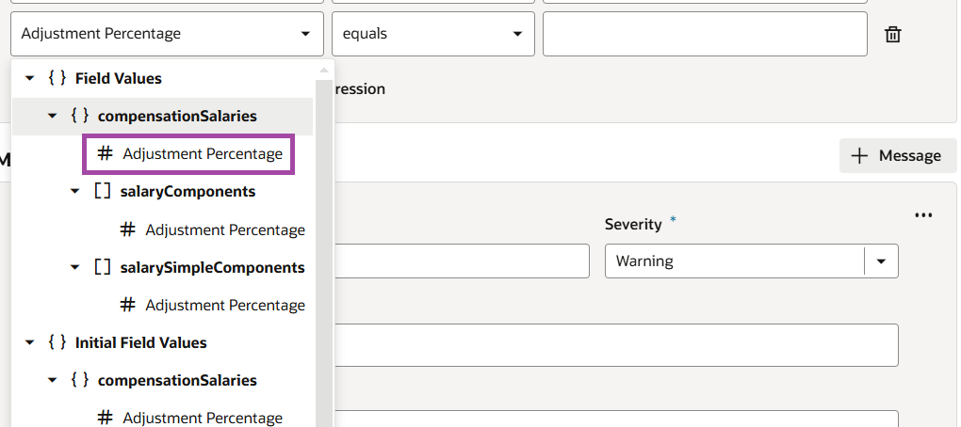Click the plus icon on Message button

[859, 156]
